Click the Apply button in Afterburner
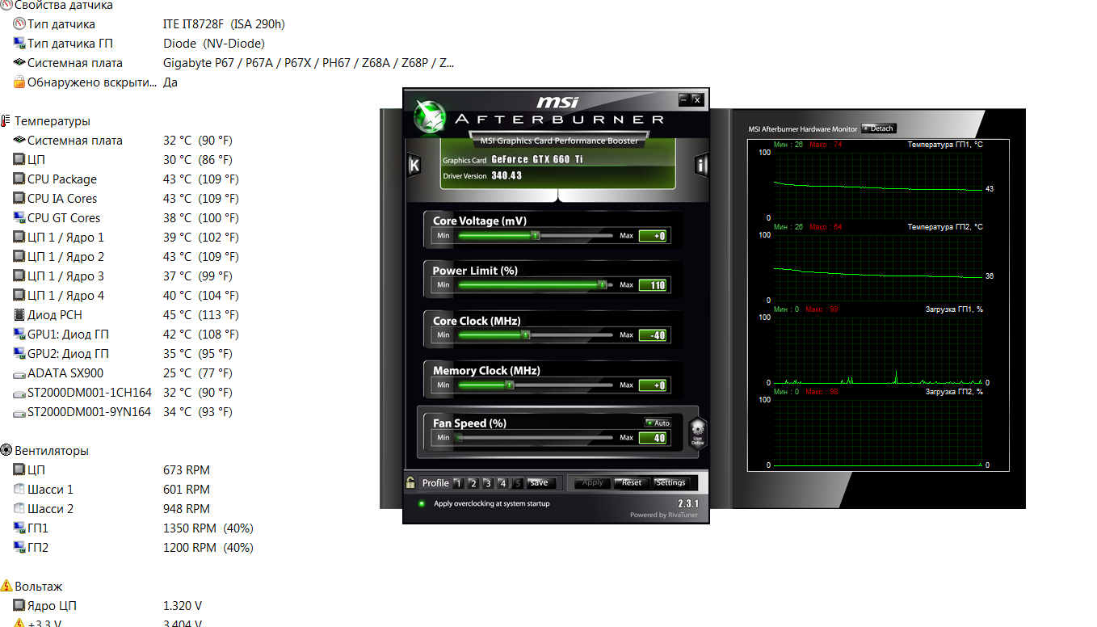 593,483
